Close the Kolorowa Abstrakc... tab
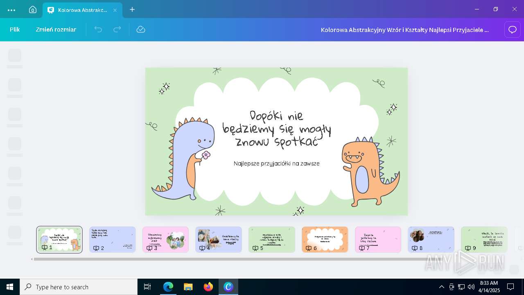The height and width of the screenshot is (295, 524). [115, 10]
